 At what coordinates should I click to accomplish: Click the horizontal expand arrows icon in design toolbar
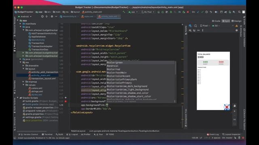(198, 31)
